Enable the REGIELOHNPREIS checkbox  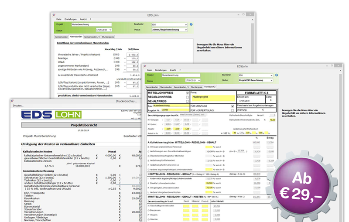click(187, 97)
